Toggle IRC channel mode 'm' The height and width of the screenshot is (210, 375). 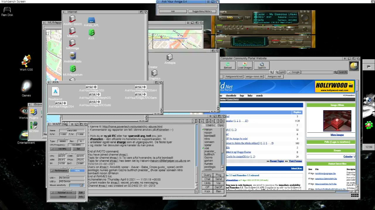pyautogui.click(x=212, y=121)
